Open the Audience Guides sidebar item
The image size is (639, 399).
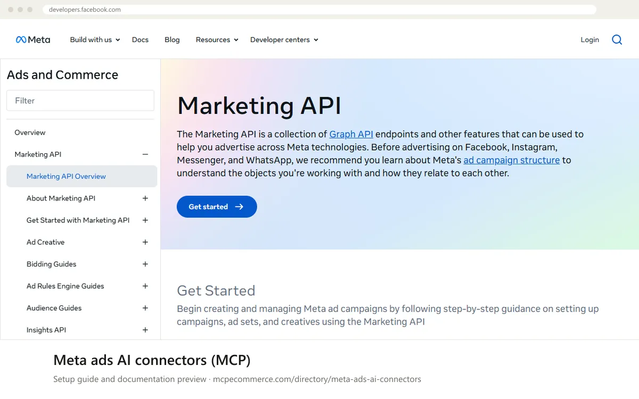coord(54,308)
